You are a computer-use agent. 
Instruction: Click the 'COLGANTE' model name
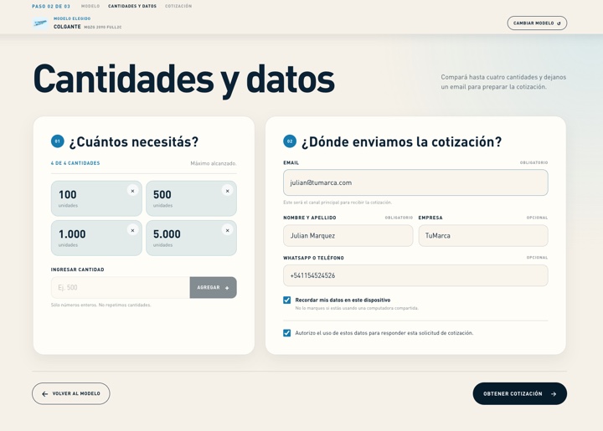point(67,27)
